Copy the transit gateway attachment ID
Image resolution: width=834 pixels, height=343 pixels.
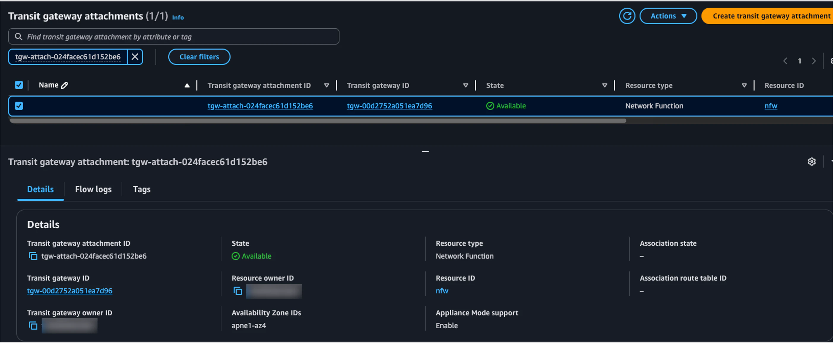point(33,256)
